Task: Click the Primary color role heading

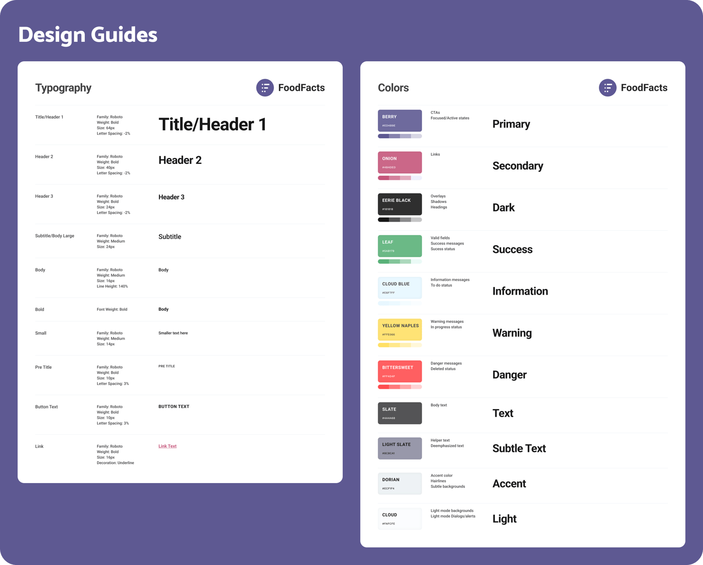Action: (x=511, y=124)
